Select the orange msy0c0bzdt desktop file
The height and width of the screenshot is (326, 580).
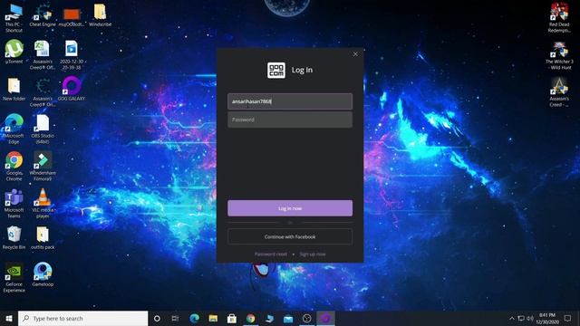(72, 16)
